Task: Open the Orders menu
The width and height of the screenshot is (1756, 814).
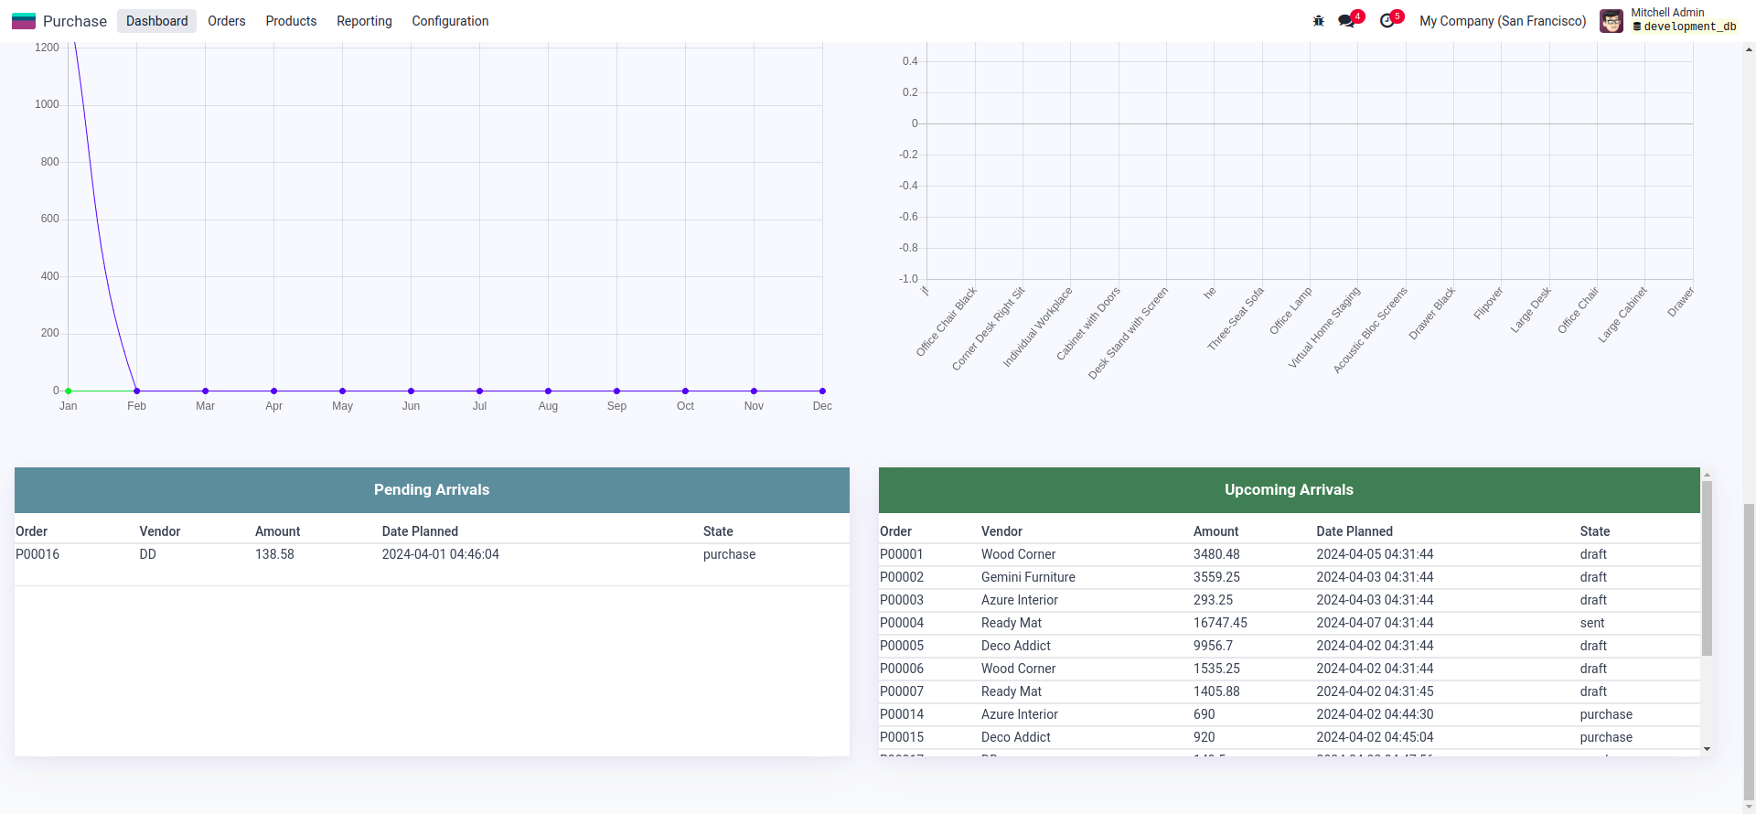Action: pos(226,21)
